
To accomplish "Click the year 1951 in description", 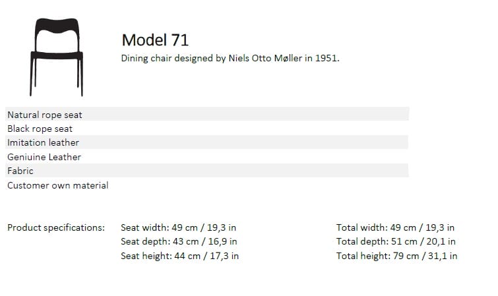I will coord(326,58).
